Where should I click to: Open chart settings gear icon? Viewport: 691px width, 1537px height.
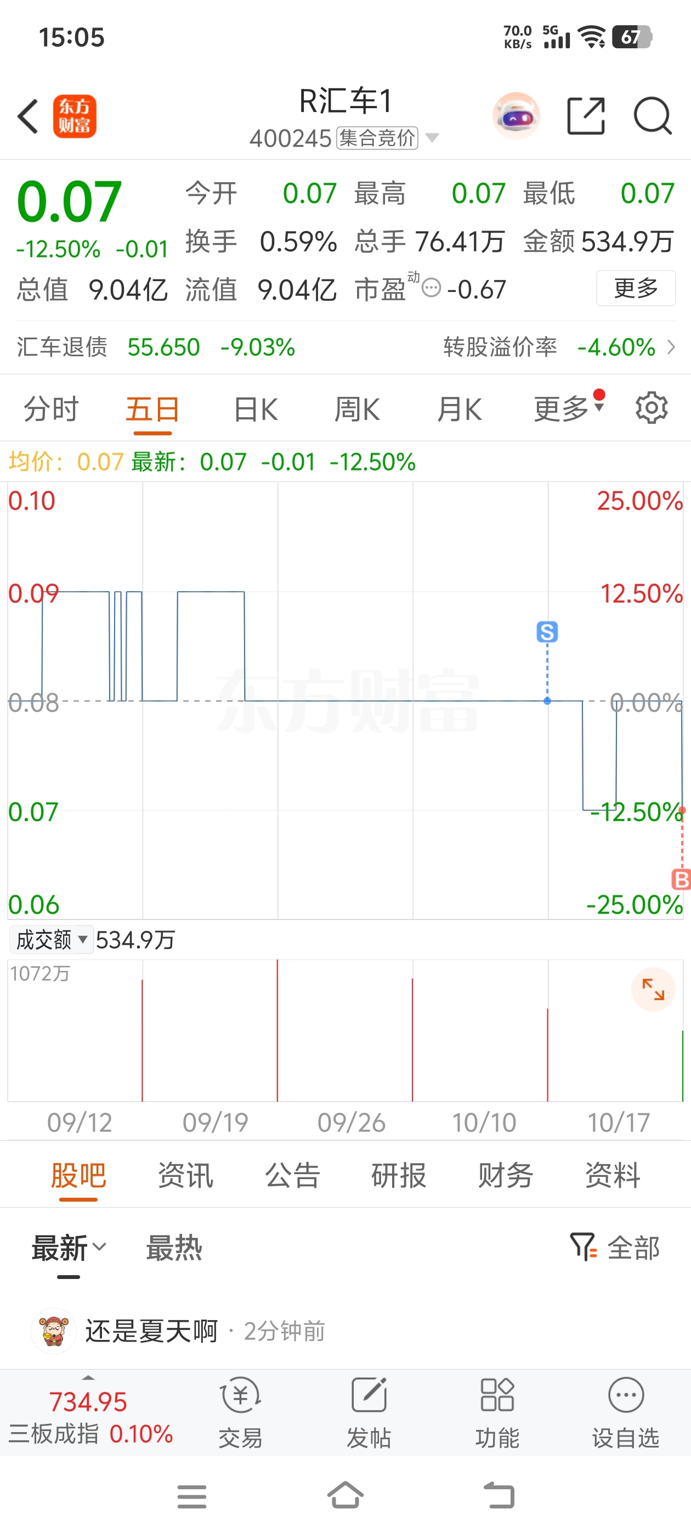click(651, 409)
